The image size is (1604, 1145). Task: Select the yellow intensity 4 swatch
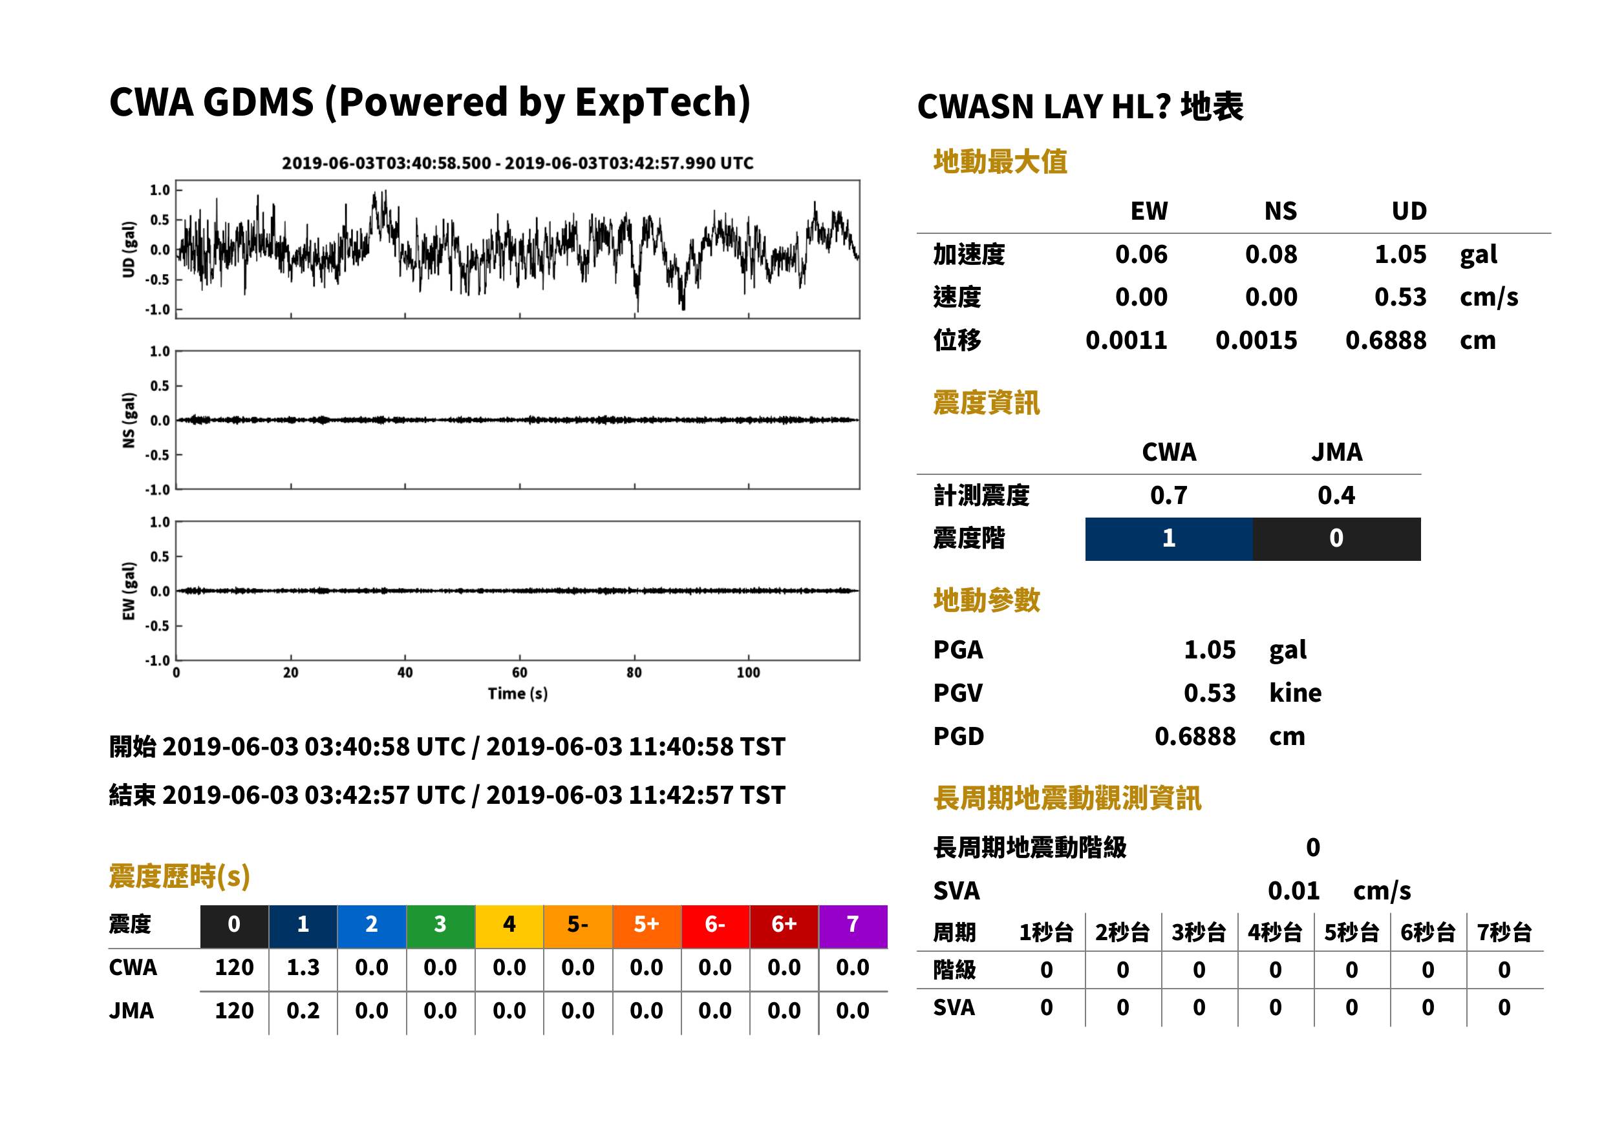509,926
